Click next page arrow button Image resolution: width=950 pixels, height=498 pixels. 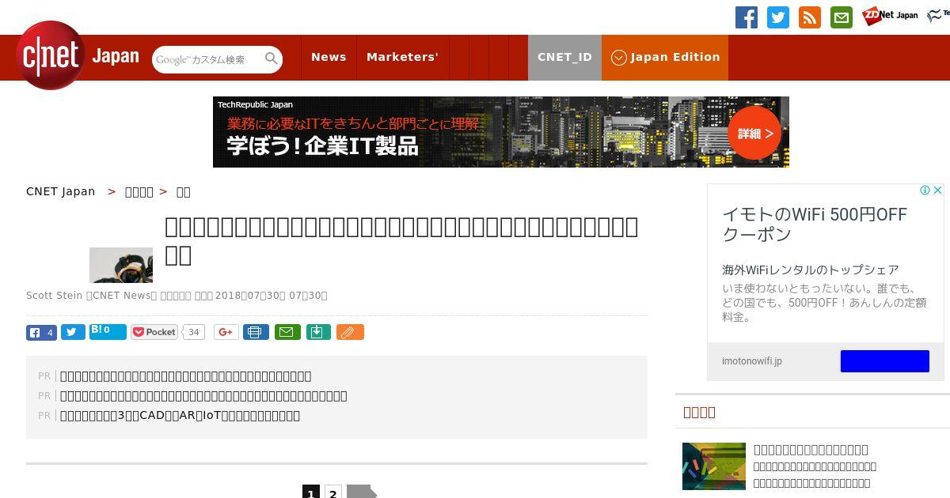[x=362, y=493]
